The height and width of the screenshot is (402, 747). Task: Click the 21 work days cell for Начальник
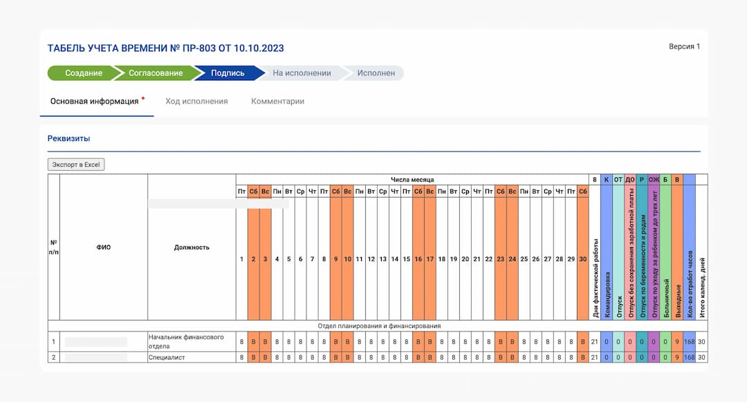pos(595,342)
